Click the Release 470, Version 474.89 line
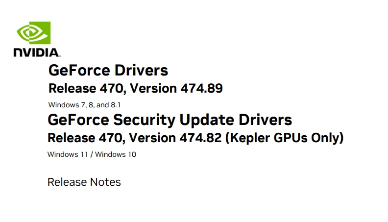Image resolution: width=388 pixels, height=222 pixels. coord(136,88)
